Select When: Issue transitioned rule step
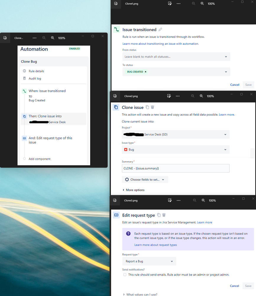The height and width of the screenshot is (296, 256). coord(54,95)
